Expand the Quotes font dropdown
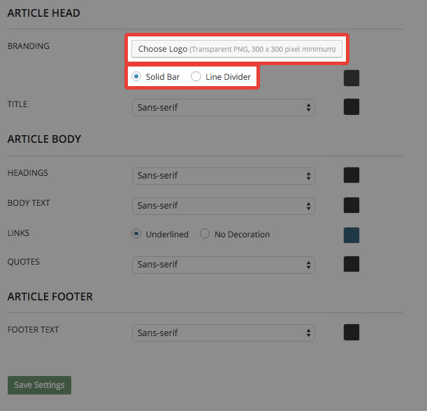Image resolution: width=427 pixels, height=411 pixels. pos(223,264)
